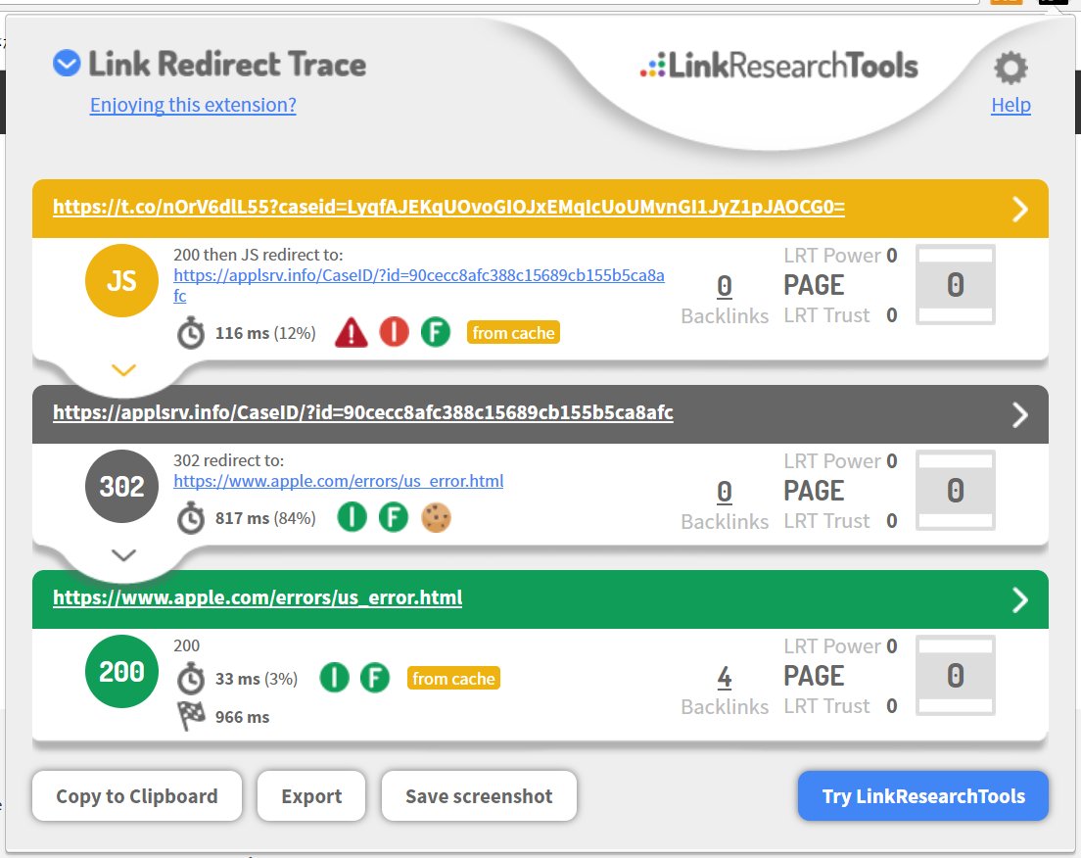This screenshot has width=1081, height=858.
Task: Click the from cache badge in t.co row
Action: (514, 332)
